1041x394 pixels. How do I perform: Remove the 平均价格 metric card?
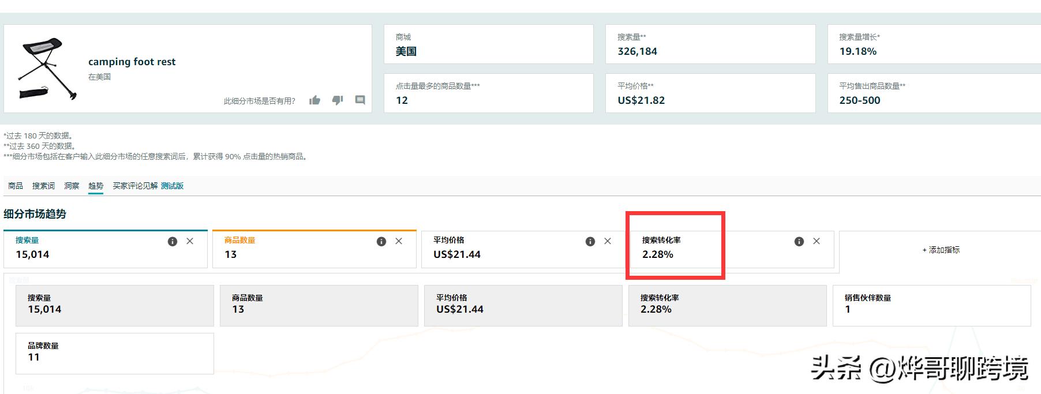(x=608, y=241)
